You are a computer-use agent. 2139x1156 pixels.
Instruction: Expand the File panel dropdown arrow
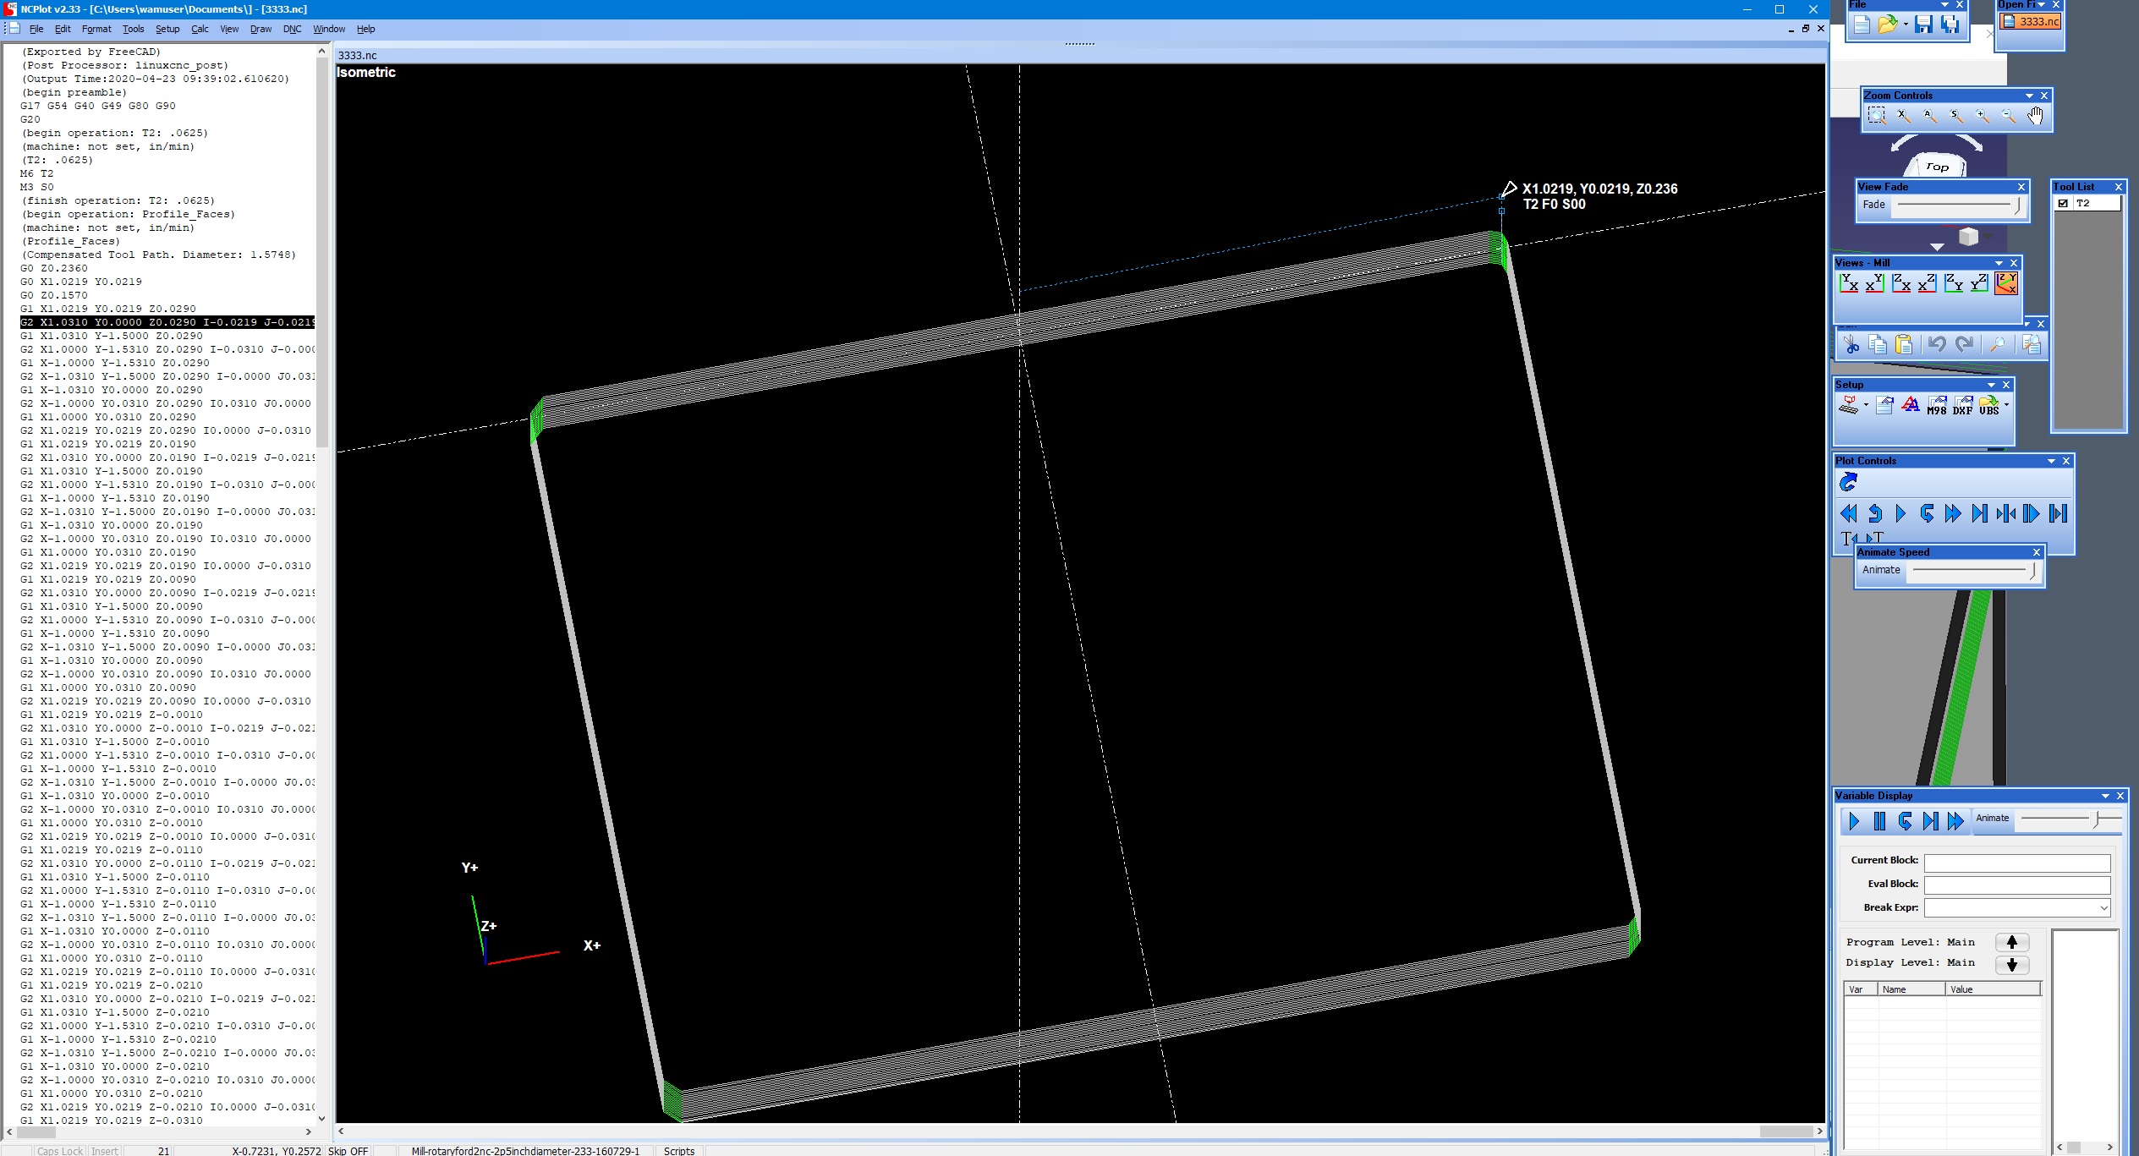tap(1944, 5)
